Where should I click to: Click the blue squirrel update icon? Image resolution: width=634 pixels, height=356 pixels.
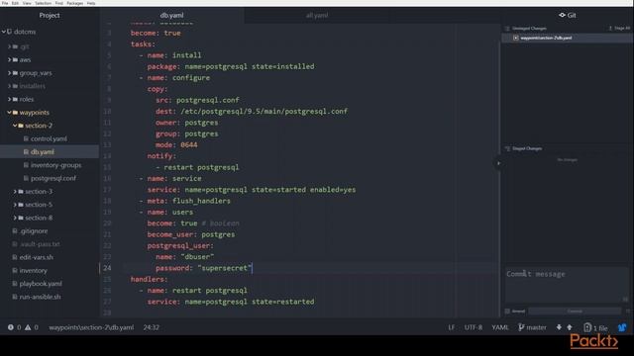[622, 327]
